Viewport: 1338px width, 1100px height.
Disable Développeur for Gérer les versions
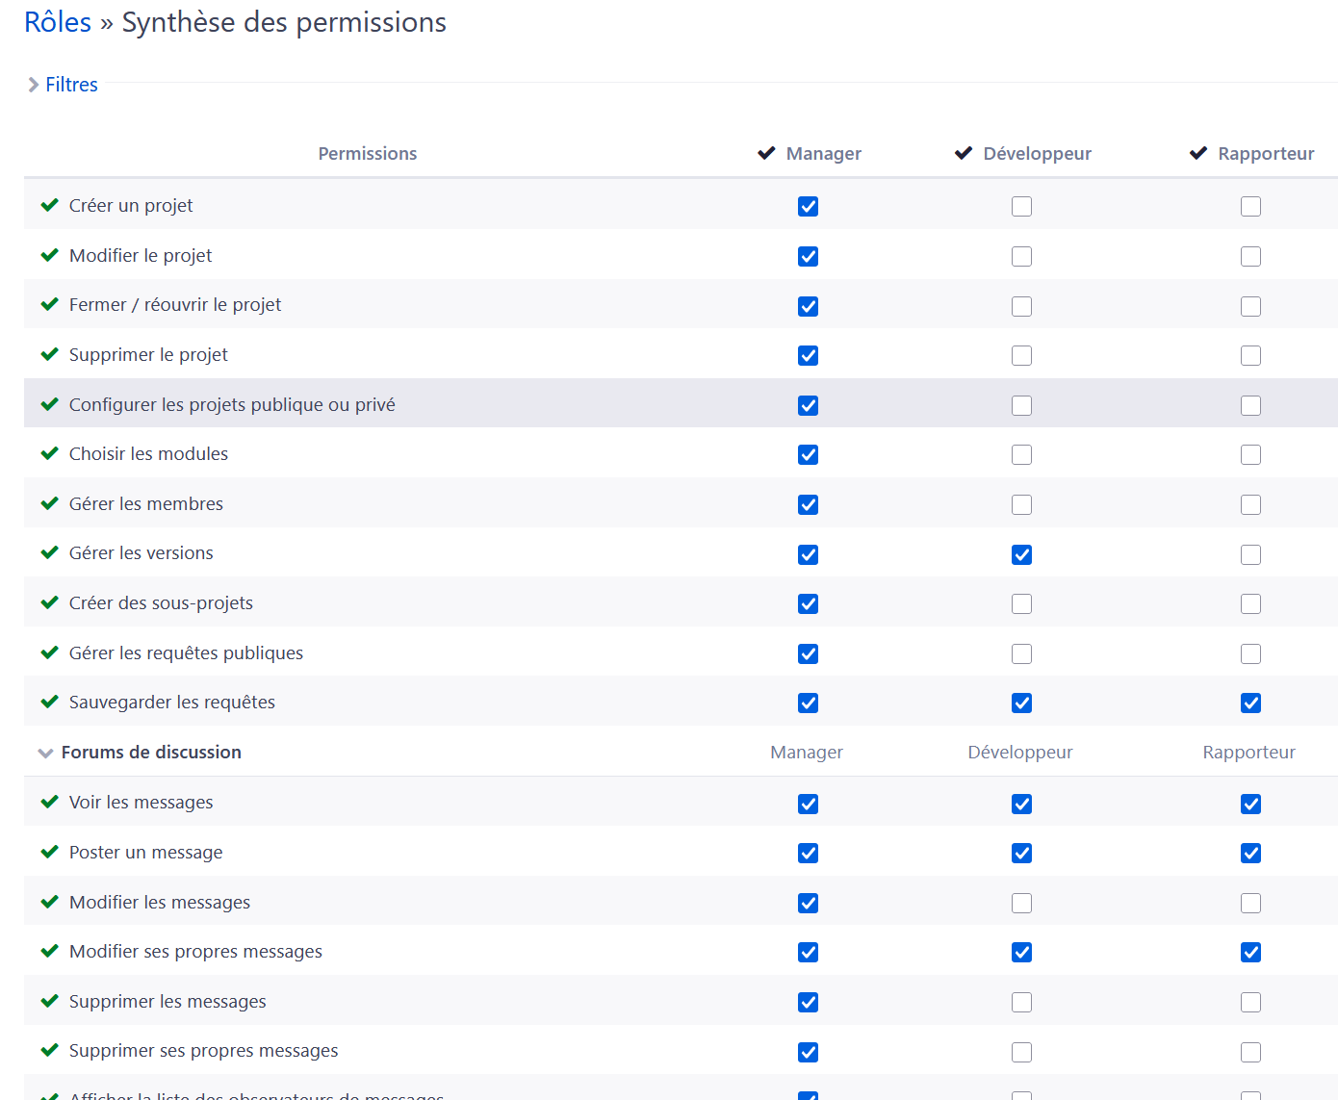[x=1021, y=554]
